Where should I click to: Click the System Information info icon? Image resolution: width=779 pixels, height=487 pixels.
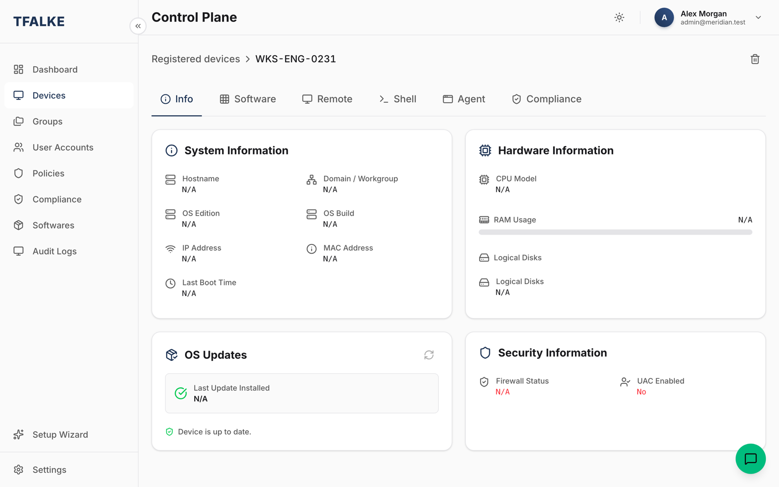coord(171,150)
